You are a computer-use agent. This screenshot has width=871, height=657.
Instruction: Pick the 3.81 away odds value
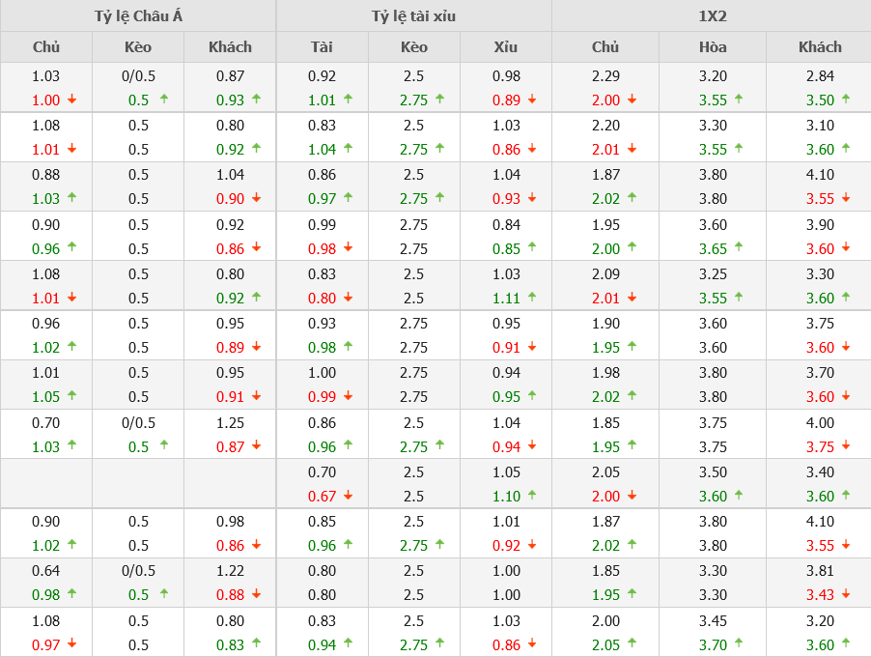pyautogui.click(x=819, y=571)
